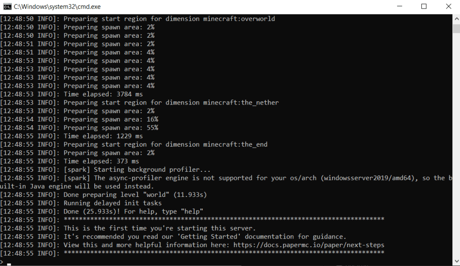Maximize the command prompt window

click(424, 6)
